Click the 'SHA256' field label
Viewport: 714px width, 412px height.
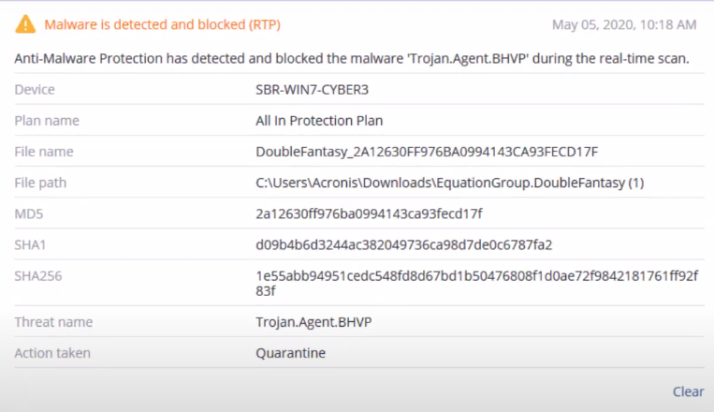tap(37, 275)
